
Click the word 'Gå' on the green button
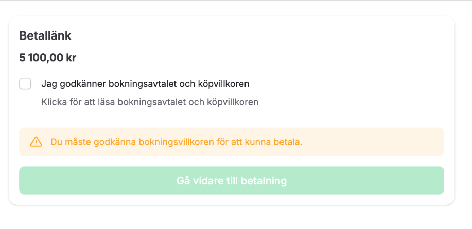pyautogui.click(x=183, y=181)
